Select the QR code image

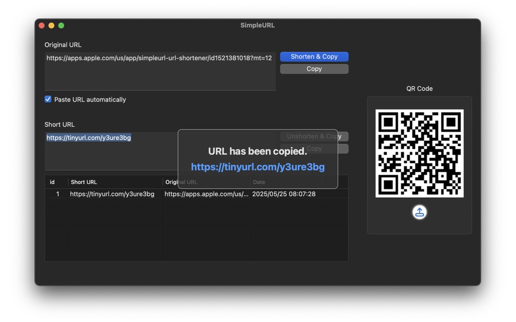tap(419, 153)
